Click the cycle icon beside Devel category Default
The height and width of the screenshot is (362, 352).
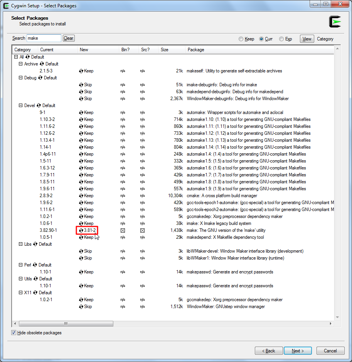(39, 106)
